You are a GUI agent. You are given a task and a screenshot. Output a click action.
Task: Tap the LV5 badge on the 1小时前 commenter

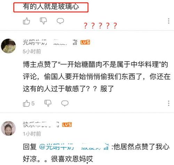tap(67, 124)
